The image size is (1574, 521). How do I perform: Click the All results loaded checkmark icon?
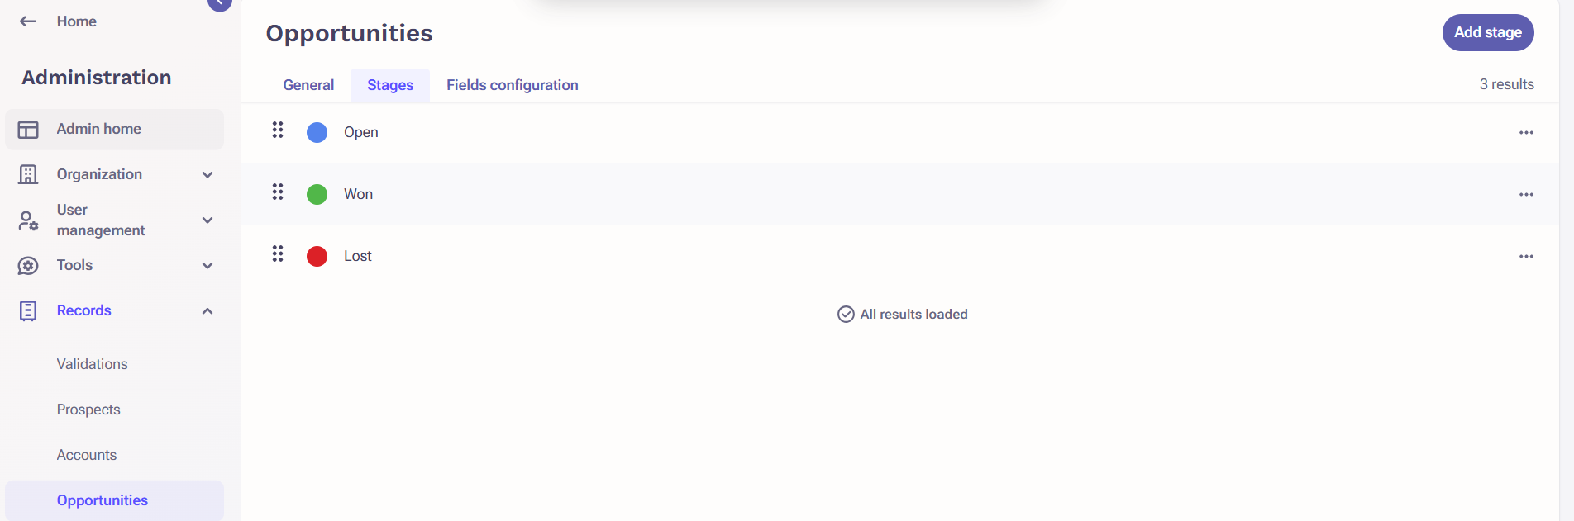(846, 315)
